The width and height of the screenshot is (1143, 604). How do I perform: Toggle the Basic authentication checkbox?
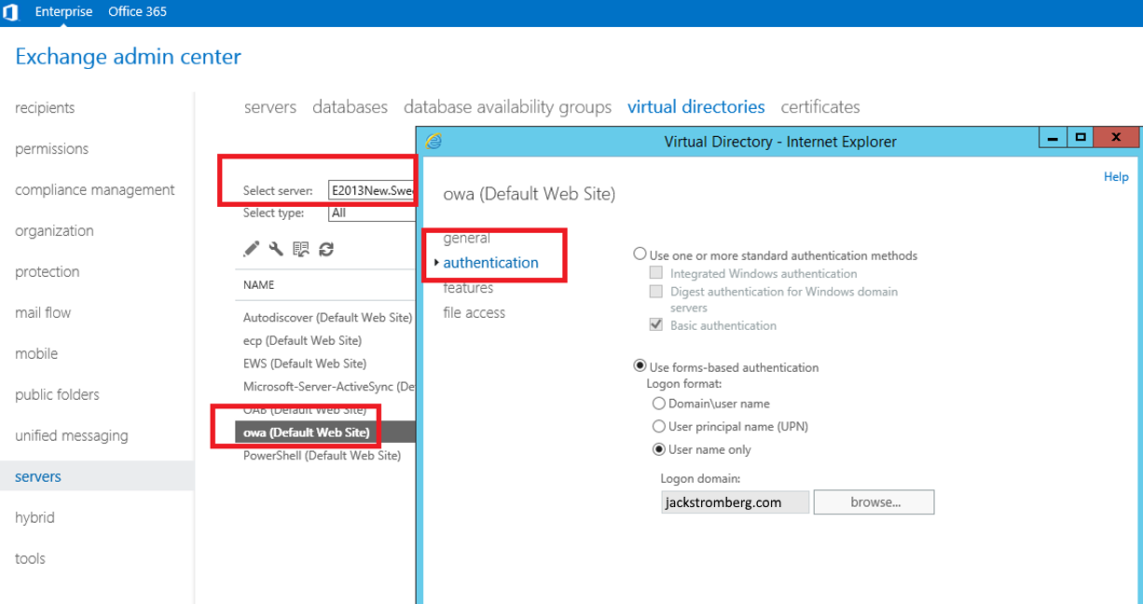coord(656,325)
